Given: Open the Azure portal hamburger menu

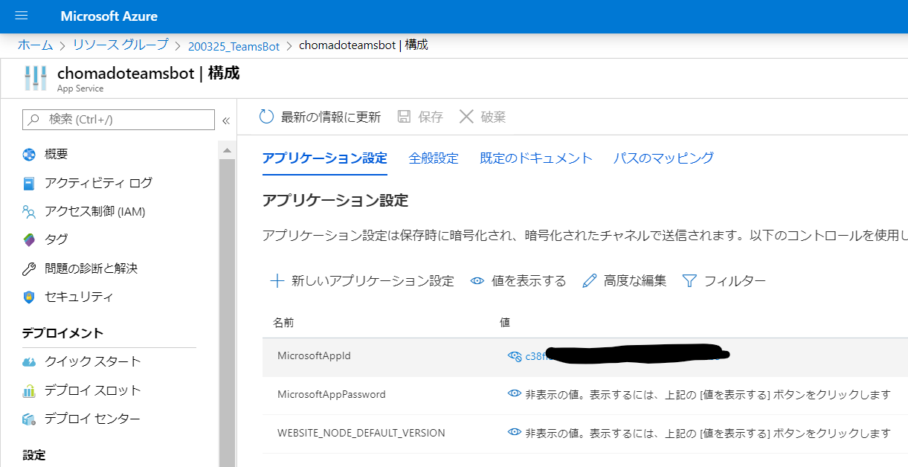Looking at the screenshot, I should click(x=21, y=16).
